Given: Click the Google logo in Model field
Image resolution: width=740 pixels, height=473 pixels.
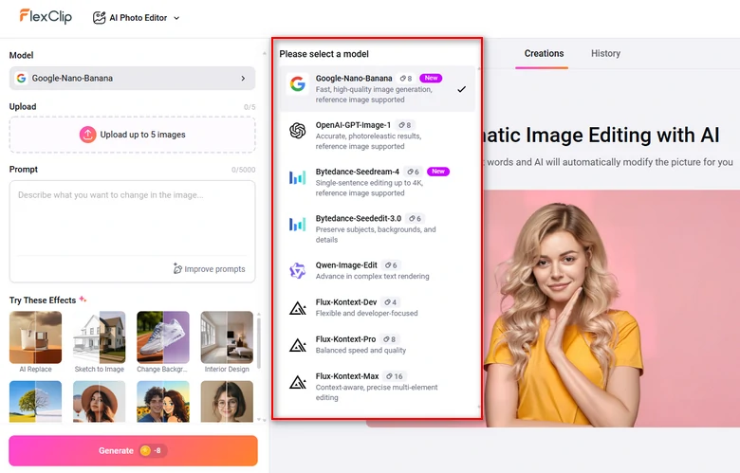Looking at the screenshot, I should pyautogui.click(x=21, y=79).
